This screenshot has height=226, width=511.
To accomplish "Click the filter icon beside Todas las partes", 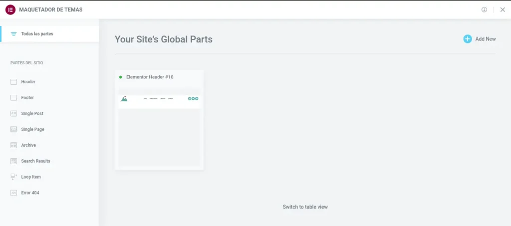I will tap(13, 34).
